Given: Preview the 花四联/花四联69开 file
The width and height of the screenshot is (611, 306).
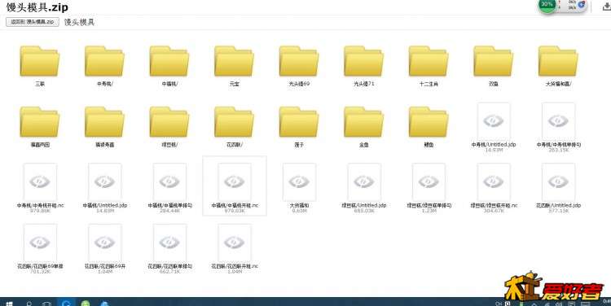Looking at the screenshot, I should click(x=104, y=243).
